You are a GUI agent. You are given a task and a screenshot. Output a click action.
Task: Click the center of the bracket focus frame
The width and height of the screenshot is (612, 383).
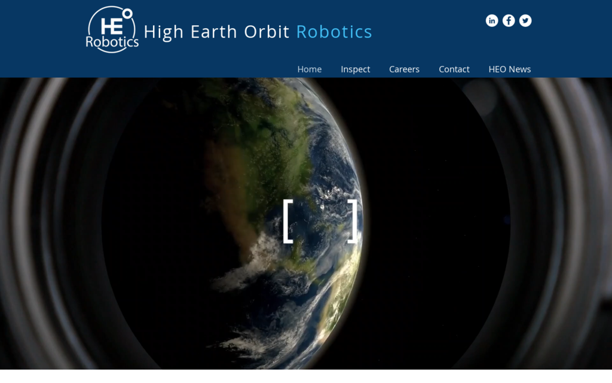click(320, 221)
